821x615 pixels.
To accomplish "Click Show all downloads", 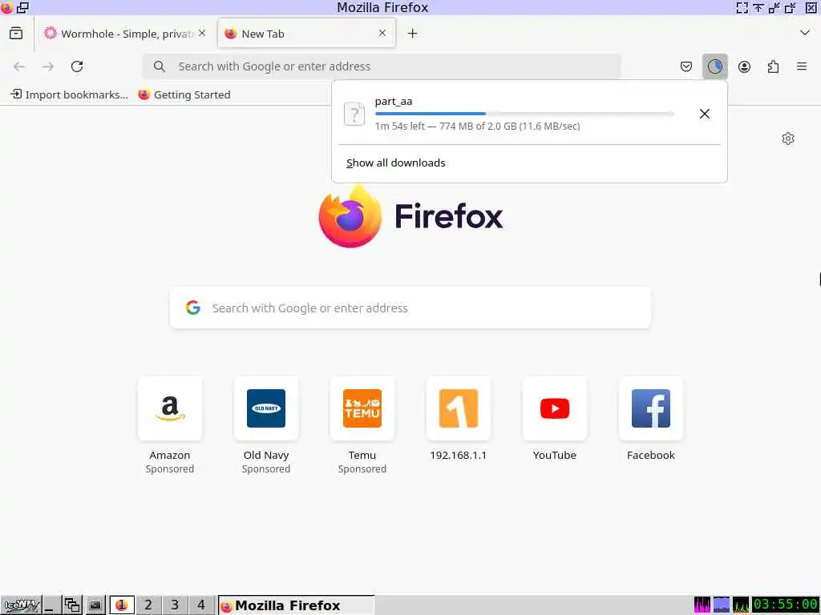I will (x=396, y=163).
